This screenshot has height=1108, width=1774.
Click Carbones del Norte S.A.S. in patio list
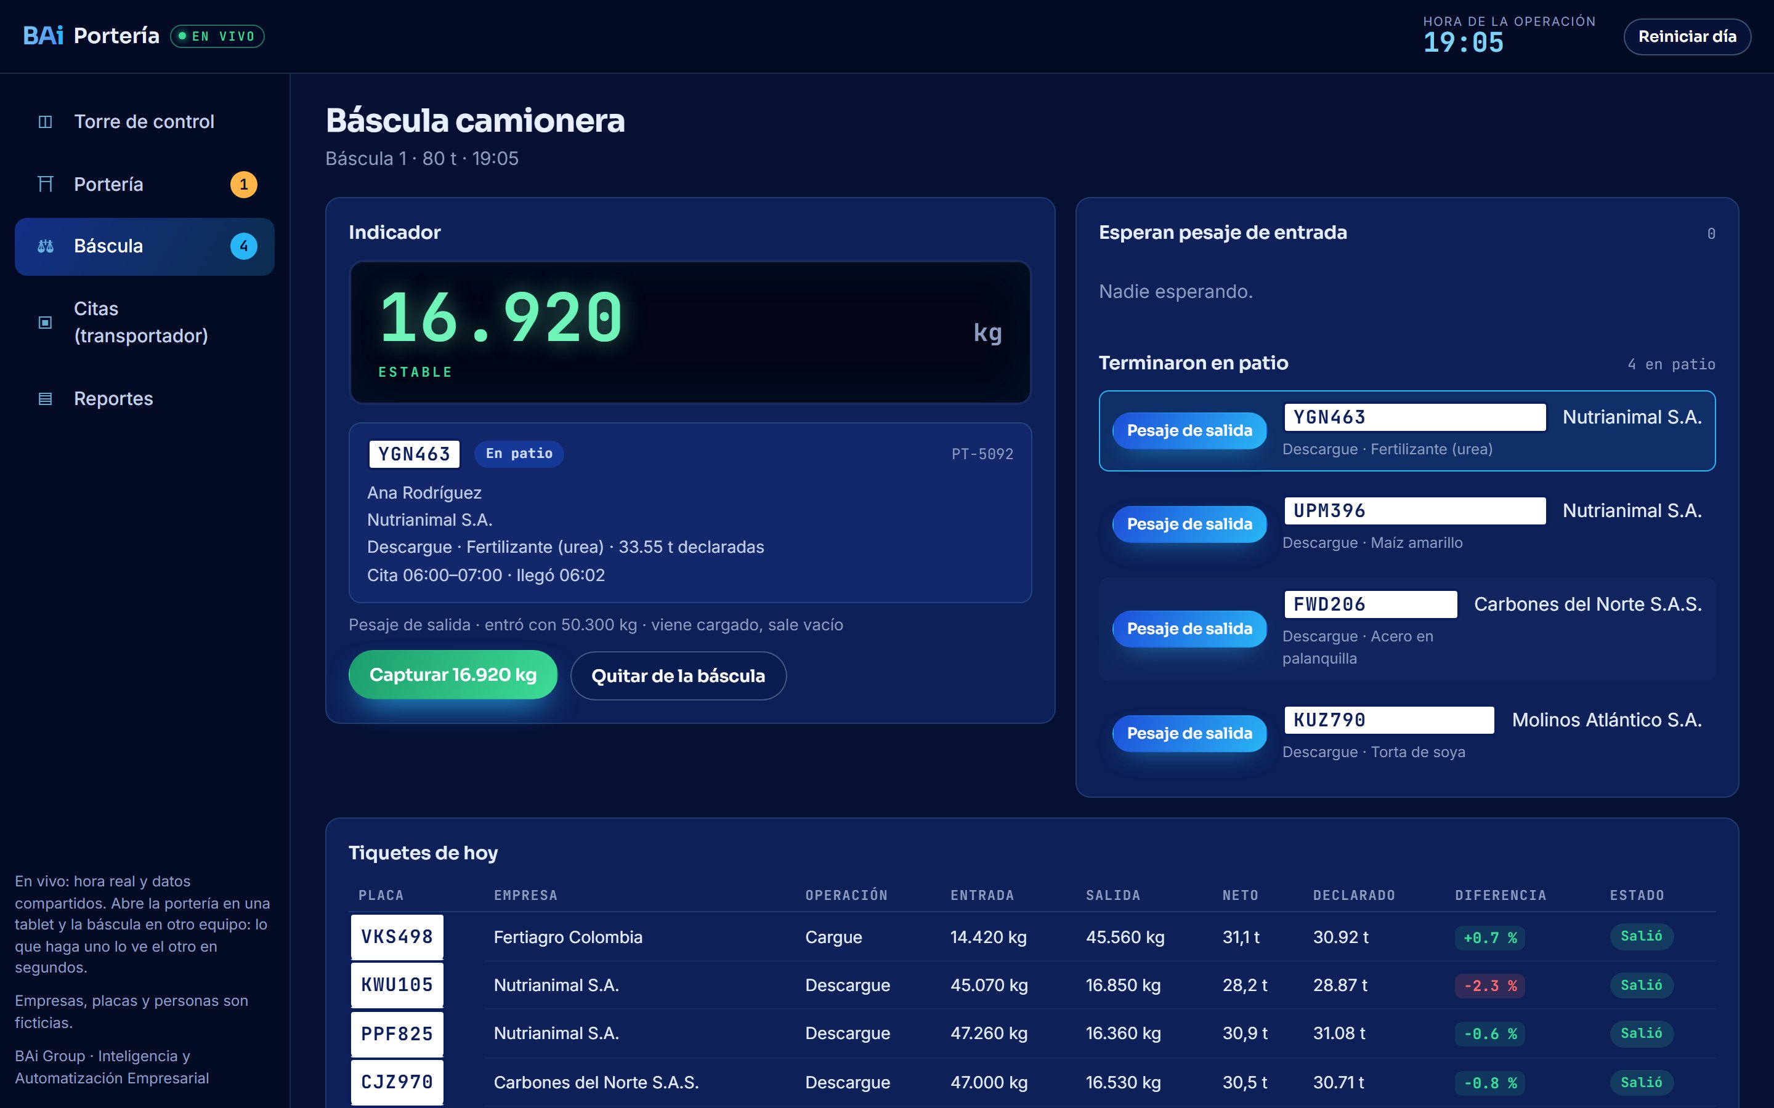click(1588, 604)
